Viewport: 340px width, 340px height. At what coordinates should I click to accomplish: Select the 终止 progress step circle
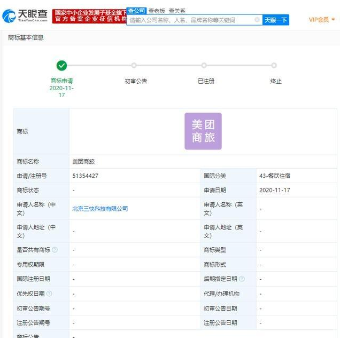point(274,65)
